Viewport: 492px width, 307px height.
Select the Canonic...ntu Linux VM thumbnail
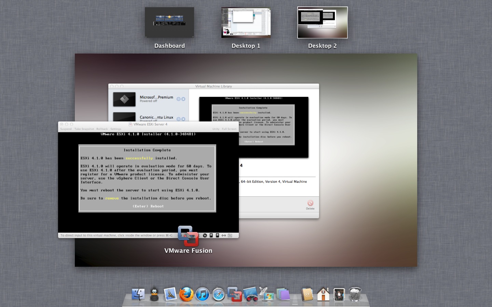click(x=124, y=117)
